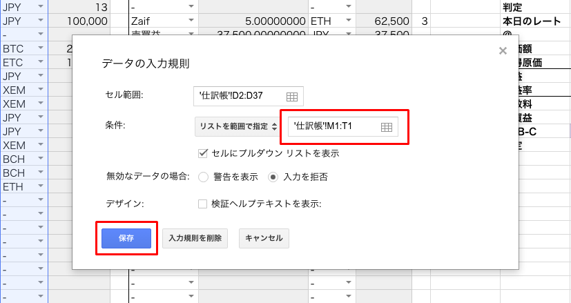
Task: Open JPY dropdown arrow in the 100,000 row
Action: 41,21
